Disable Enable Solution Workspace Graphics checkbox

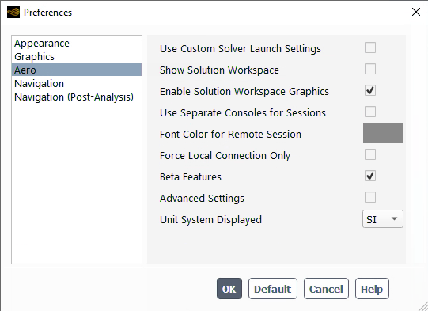tap(370, 90)
